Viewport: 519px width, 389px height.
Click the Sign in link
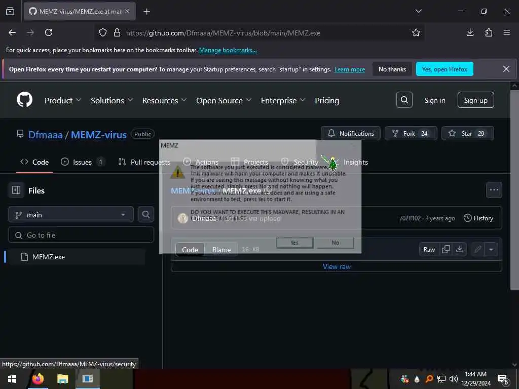434,100
